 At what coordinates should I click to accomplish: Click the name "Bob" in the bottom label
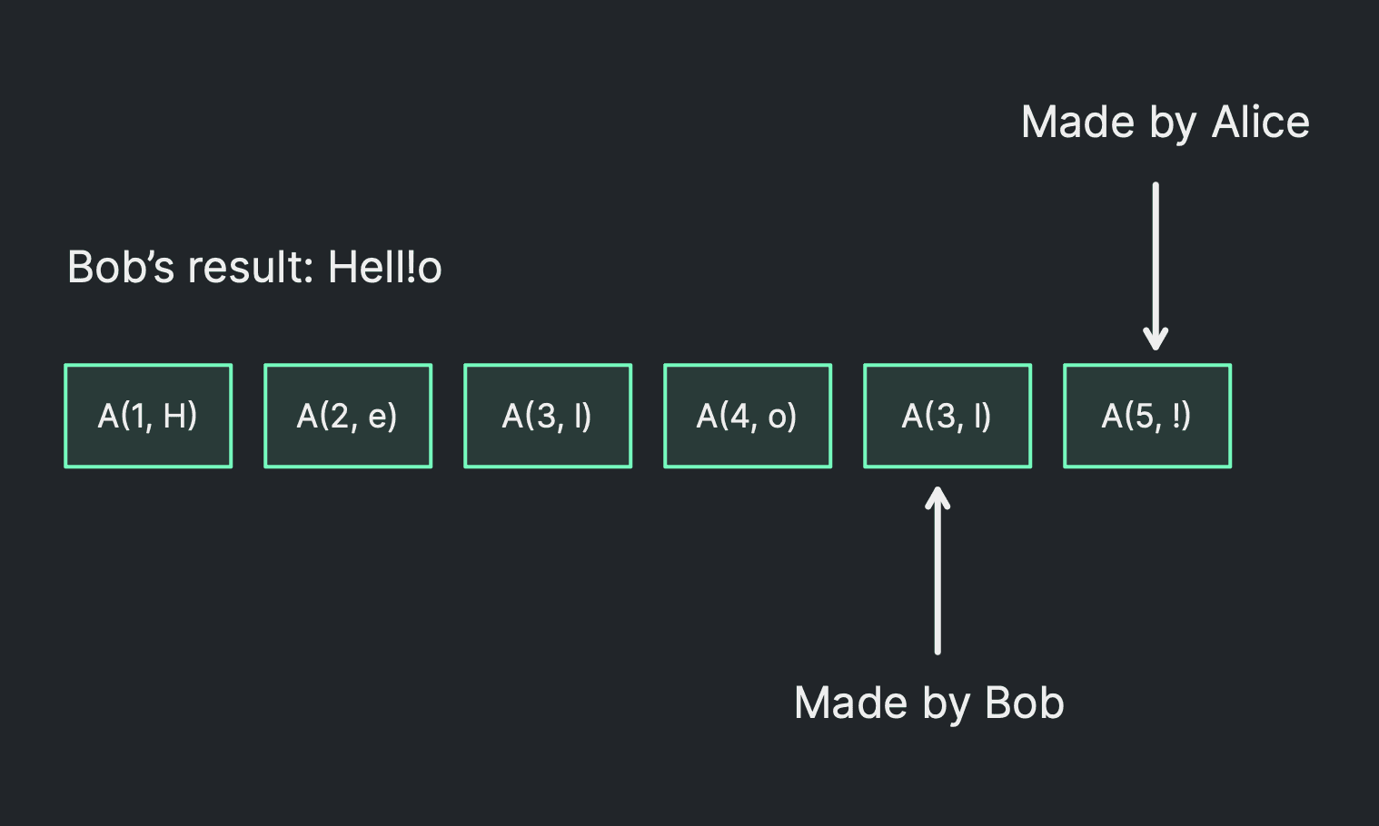(x=1024, y=703)
